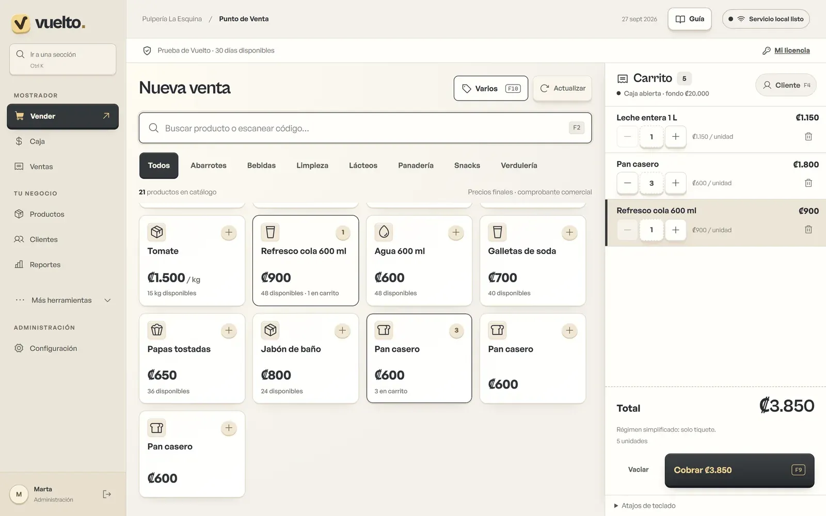Screen dimensions: 826x516
Task: Open the Reportes section
Action: coord(63,265)
